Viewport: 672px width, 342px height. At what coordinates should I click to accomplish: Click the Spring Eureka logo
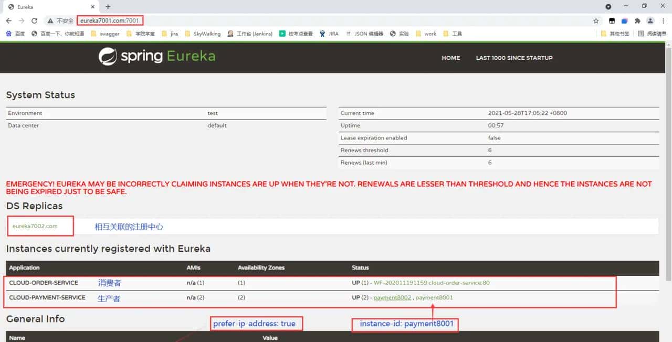pyautogui.click(x=157, y=57)
